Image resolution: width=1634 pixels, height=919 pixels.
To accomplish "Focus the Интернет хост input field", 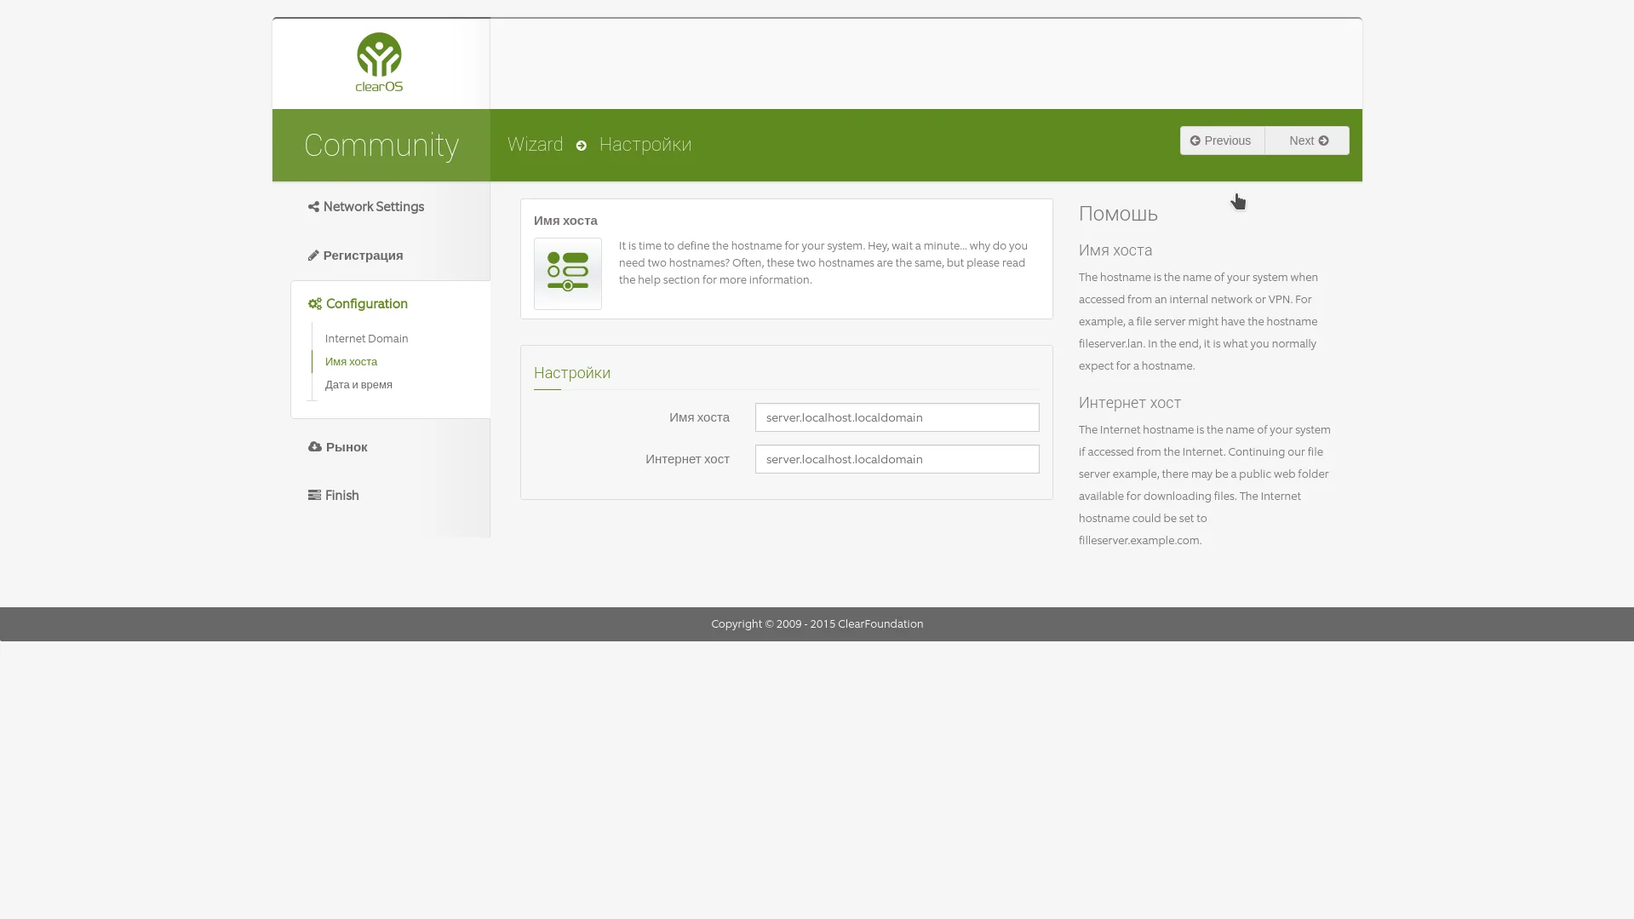I will click(x=897, y=459).
